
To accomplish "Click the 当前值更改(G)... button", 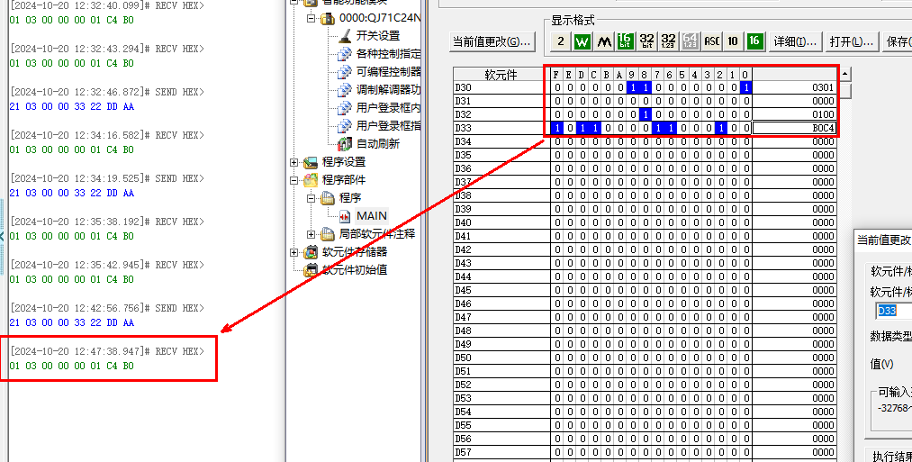I will [x=492, y=41].
